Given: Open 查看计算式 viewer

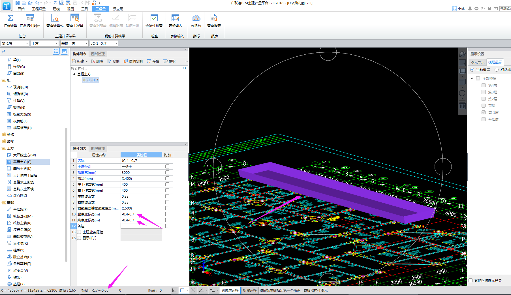Looking at the screenshot, I should coord(55,21).
